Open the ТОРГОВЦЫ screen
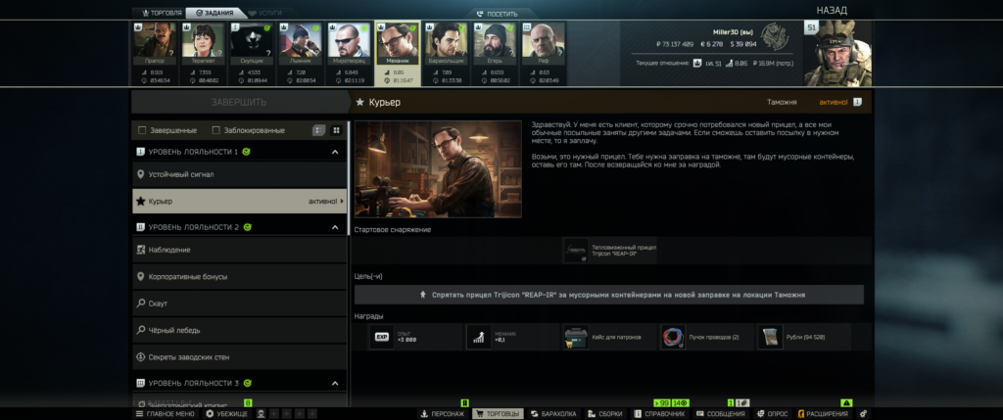1003x420 pixels. pyautogui.click(x=498, y=414)
